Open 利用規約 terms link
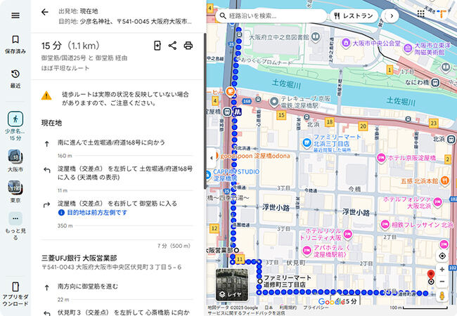 (x=288, y=308)
